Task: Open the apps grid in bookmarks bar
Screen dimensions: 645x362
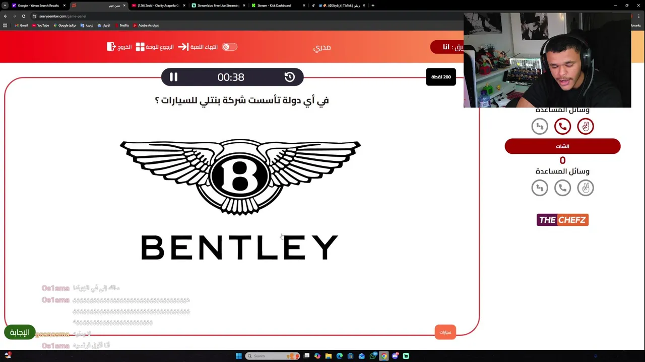Action: click(5, 25)
